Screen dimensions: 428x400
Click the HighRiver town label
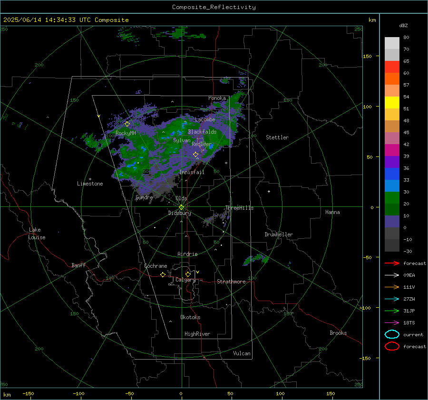click(x=197, y=334)
